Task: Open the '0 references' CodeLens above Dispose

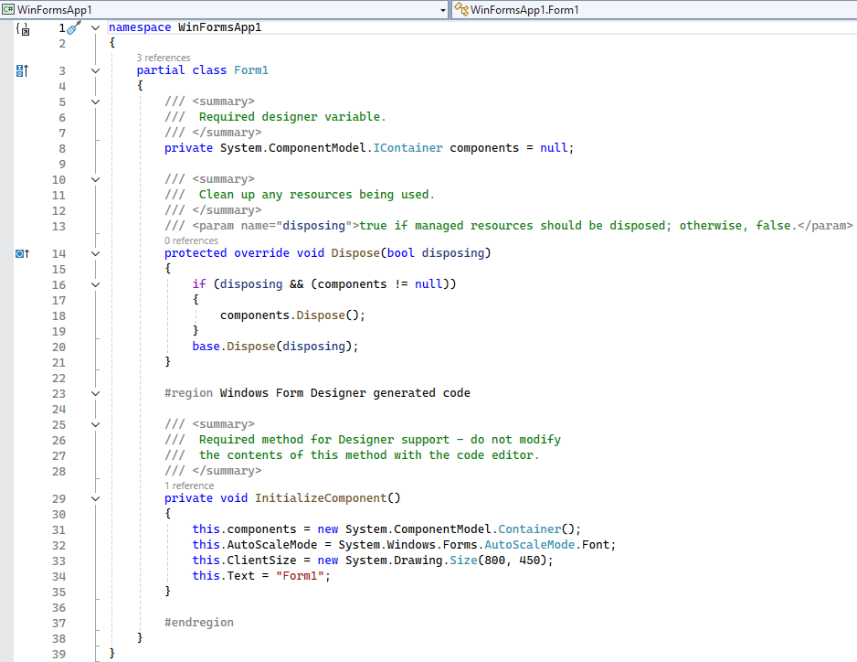Action: [191, 240]
